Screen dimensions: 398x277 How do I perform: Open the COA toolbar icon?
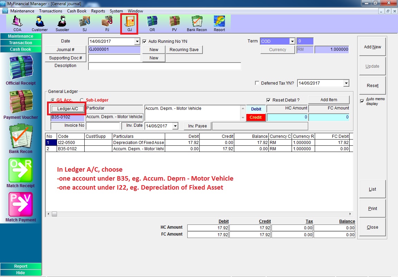pos(17,23)
